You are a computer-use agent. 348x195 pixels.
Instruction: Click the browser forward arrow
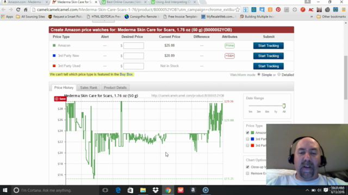click(11, 10)
